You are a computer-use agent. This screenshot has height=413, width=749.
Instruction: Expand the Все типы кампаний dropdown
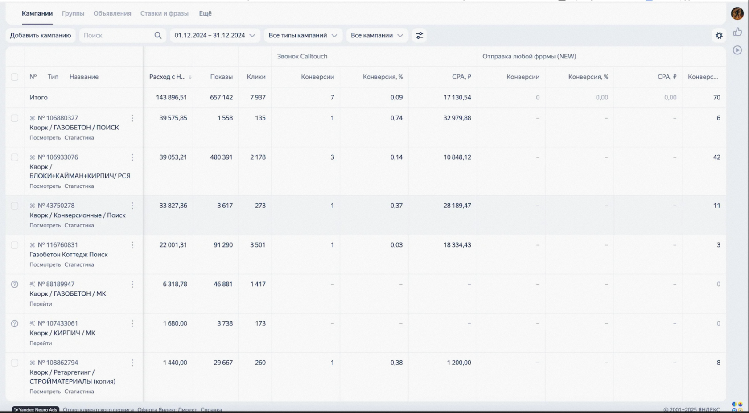click(303, 35)
